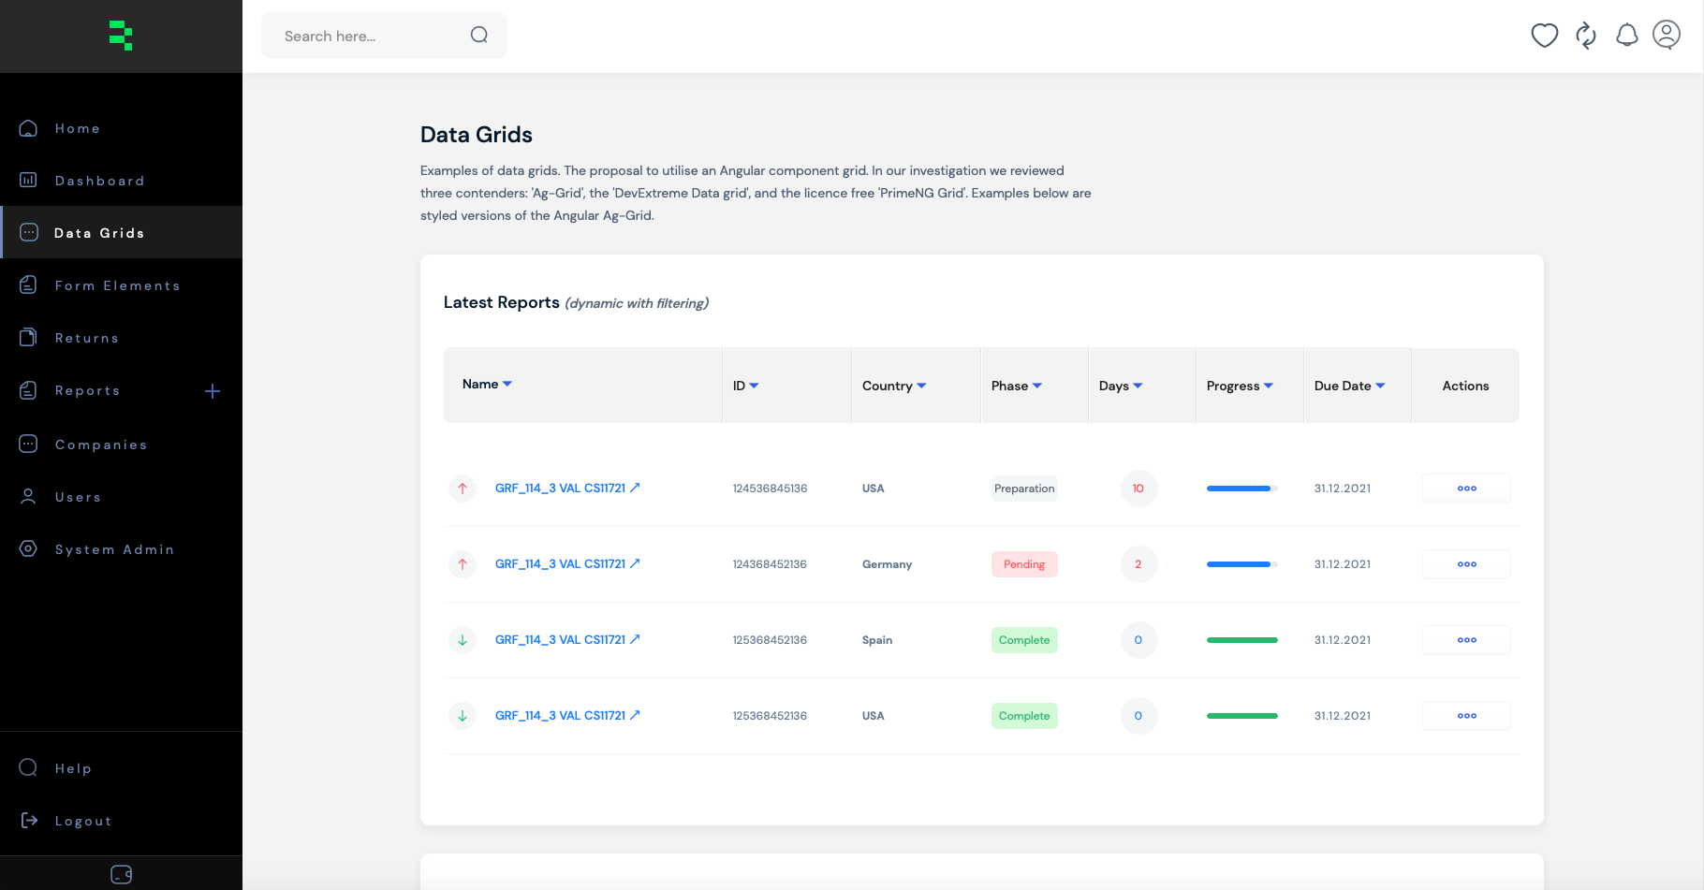Go to Home in the sidebar

[122, 128]
